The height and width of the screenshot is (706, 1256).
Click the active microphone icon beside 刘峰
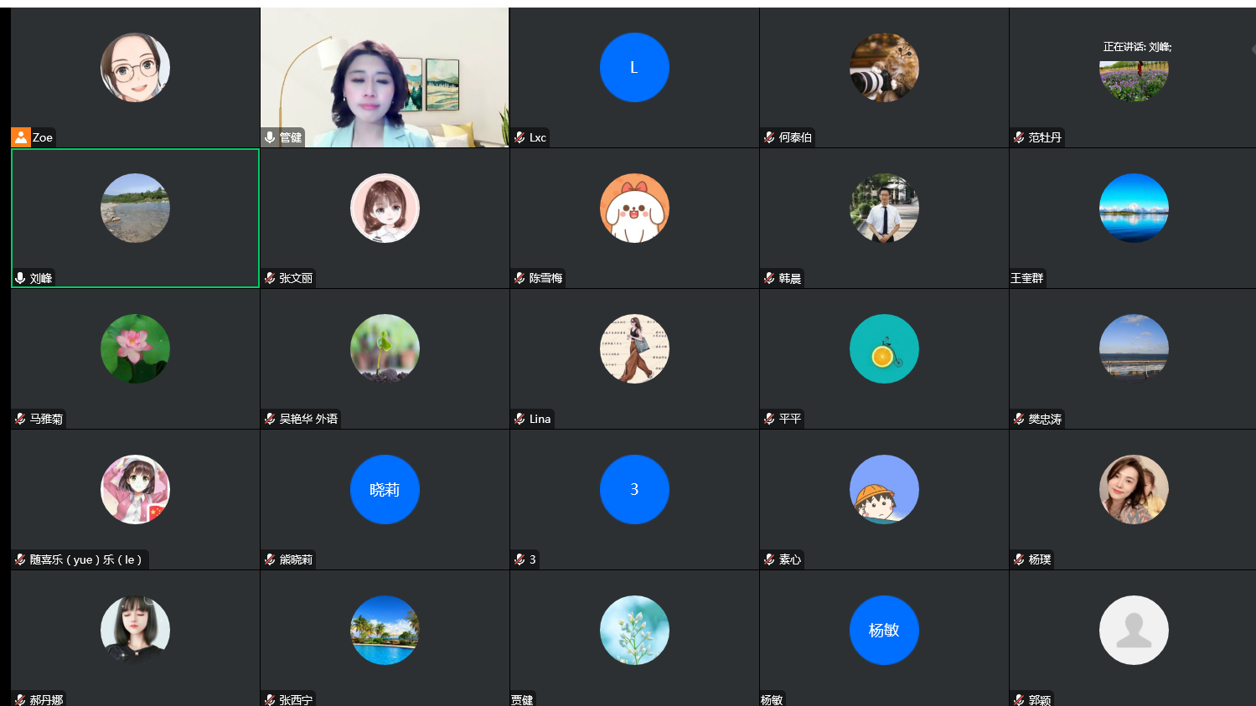(20, 278)
